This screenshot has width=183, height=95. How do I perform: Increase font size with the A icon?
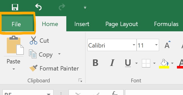167,44
